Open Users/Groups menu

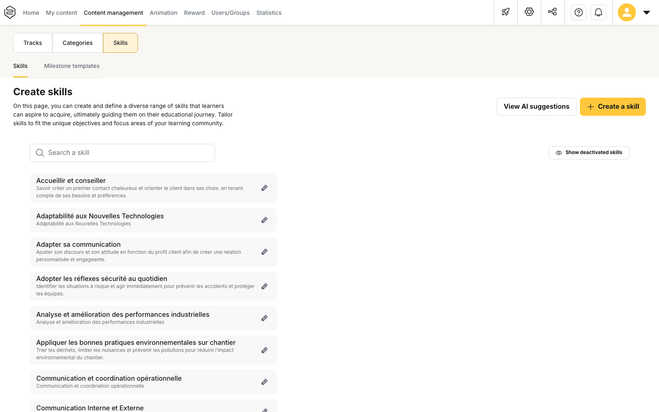[x=231, y=13]
